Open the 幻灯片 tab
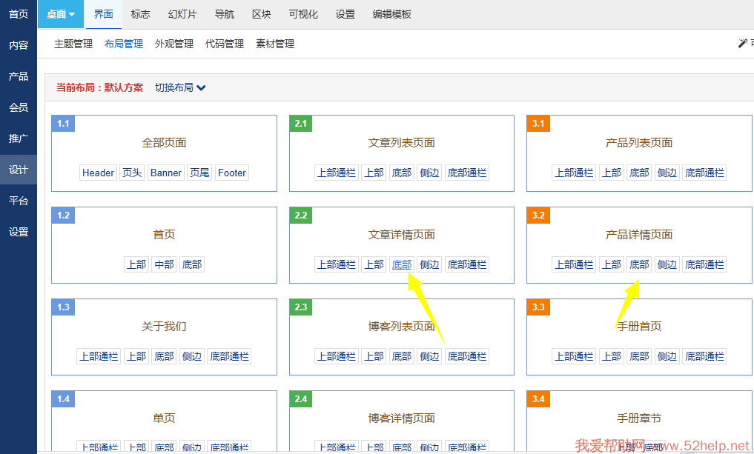This screenshot has height=454, width=754. [182, 15]
